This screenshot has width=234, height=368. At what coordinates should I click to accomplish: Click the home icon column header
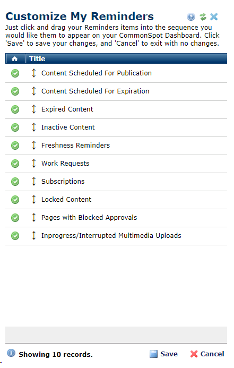(x=15, y=58)
